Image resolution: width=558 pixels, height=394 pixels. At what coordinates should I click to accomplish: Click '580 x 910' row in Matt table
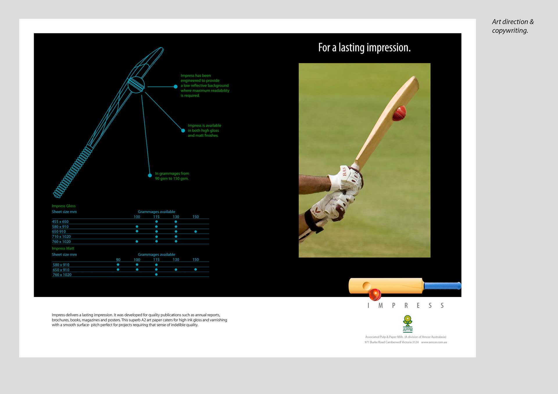pos(130,265)
